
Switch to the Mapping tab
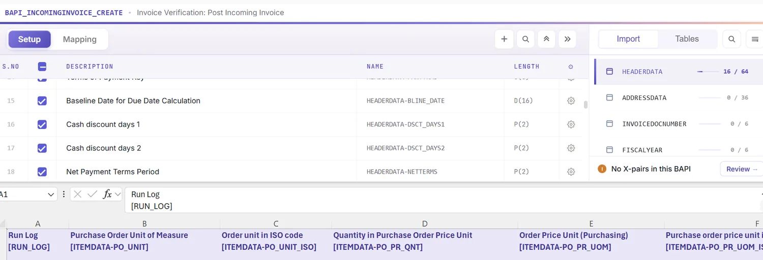tap(80, 39)
